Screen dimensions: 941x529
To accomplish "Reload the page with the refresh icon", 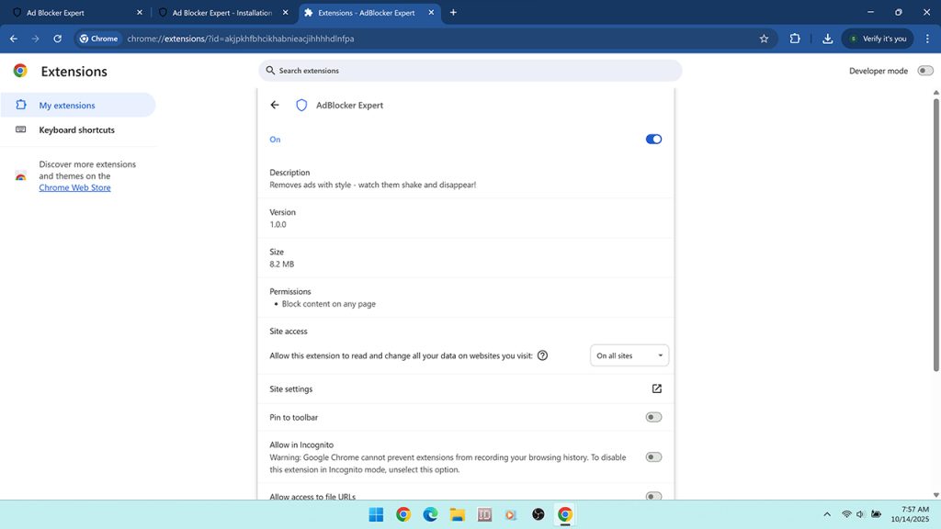I will (57, 39).
